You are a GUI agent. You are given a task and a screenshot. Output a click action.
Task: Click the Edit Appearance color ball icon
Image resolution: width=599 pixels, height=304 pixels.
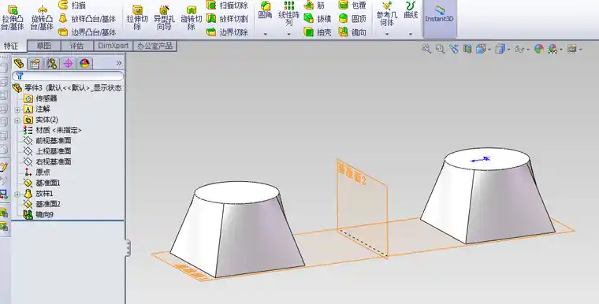coord(538,49)
